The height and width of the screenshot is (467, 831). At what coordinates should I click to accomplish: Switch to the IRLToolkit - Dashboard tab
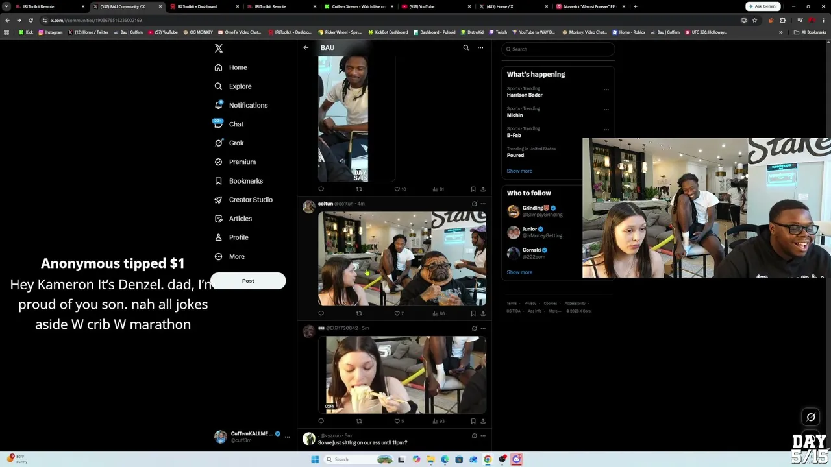coord(203,6)
